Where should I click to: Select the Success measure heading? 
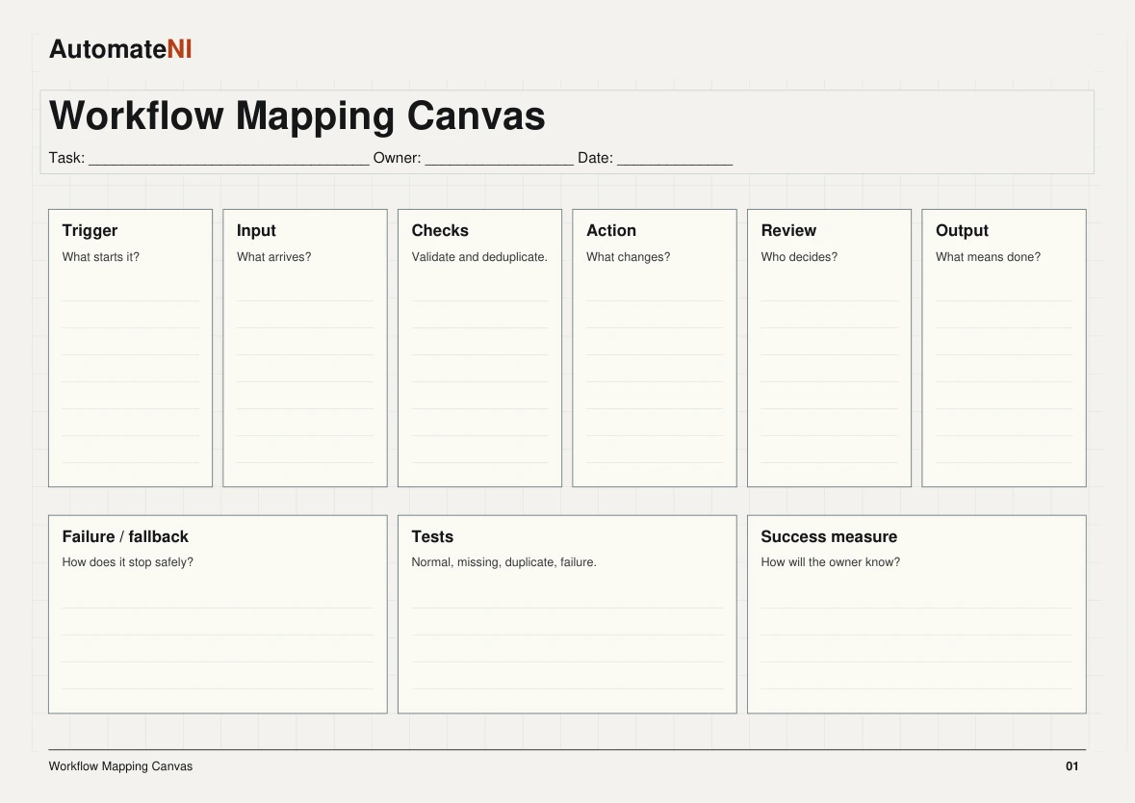[829, 536]
